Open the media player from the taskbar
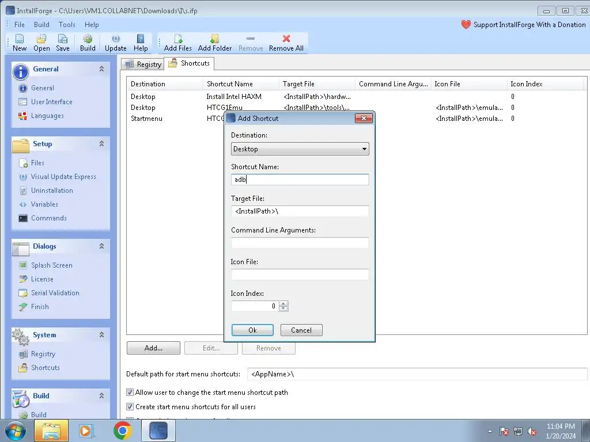The width and height of the screenshot is (590, 442). click(86, 430)
